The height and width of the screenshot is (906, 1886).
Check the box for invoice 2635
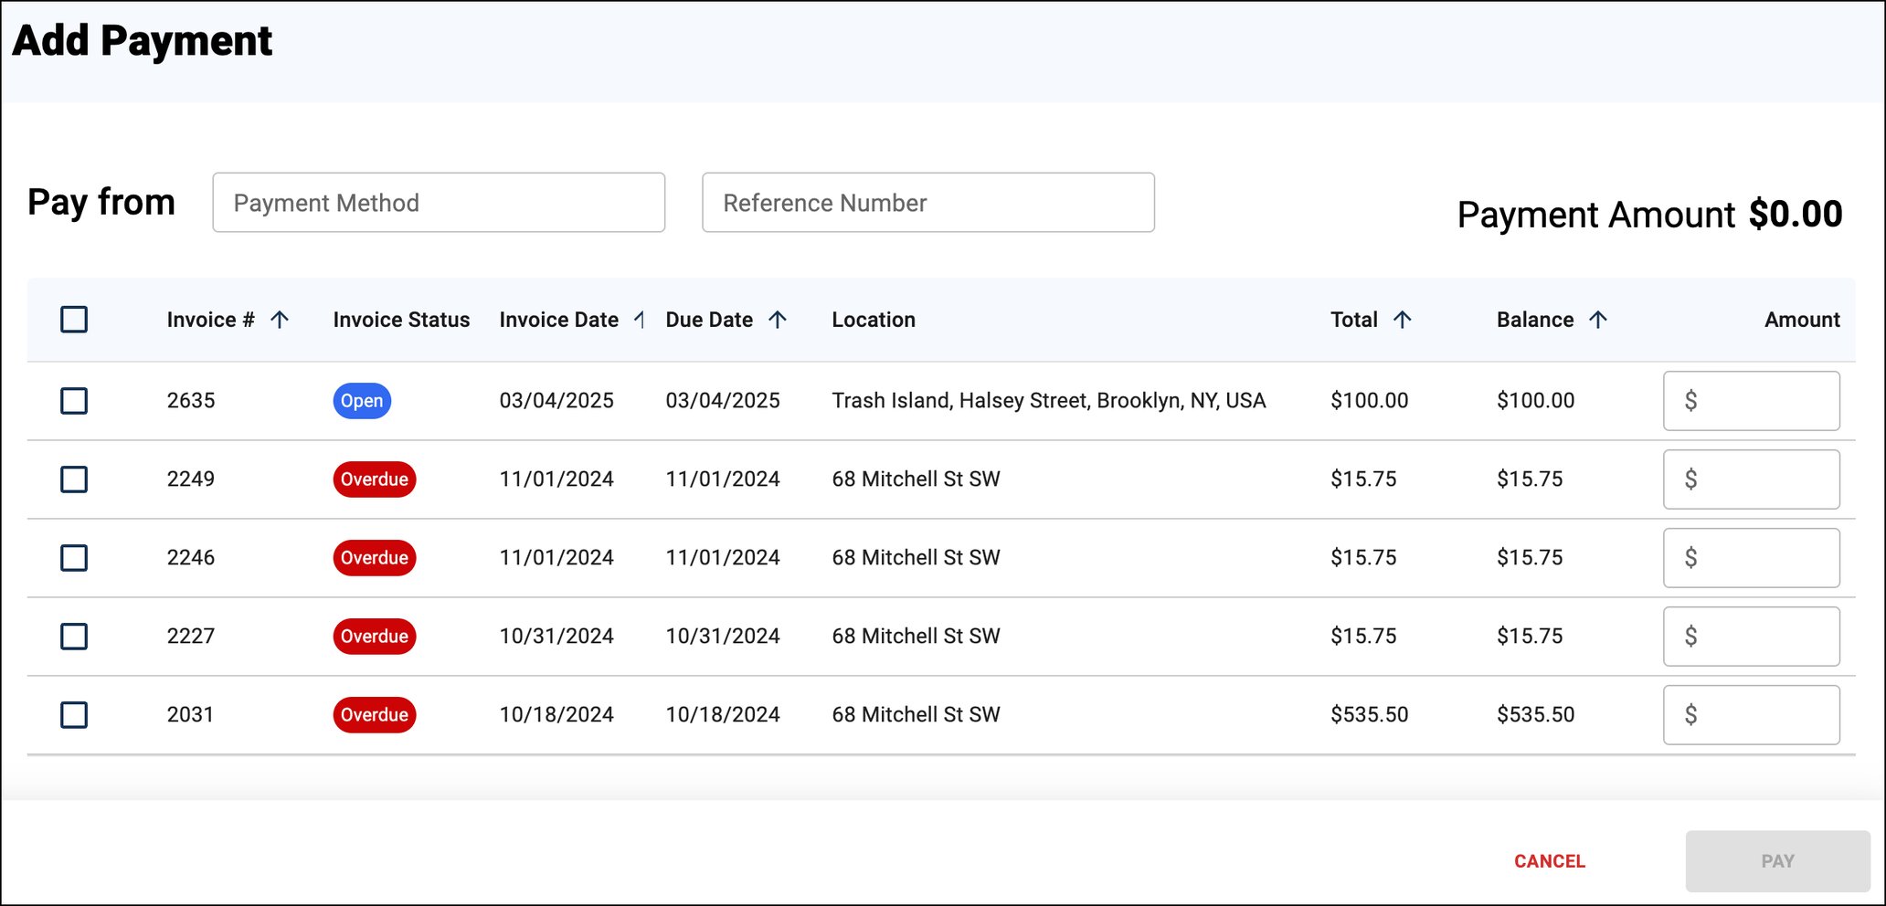(74, 401)
